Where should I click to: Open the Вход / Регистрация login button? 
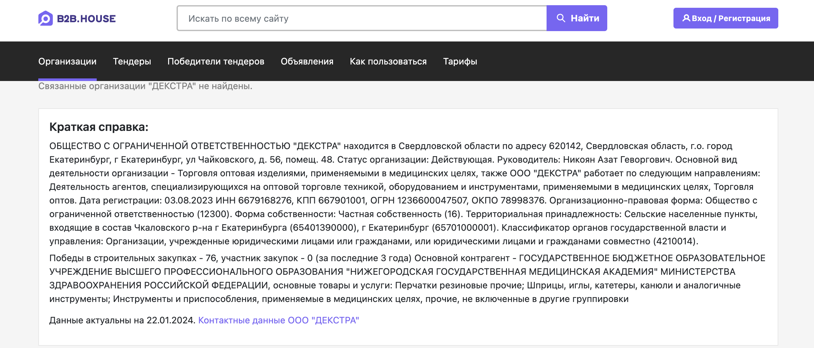(726, 18)
